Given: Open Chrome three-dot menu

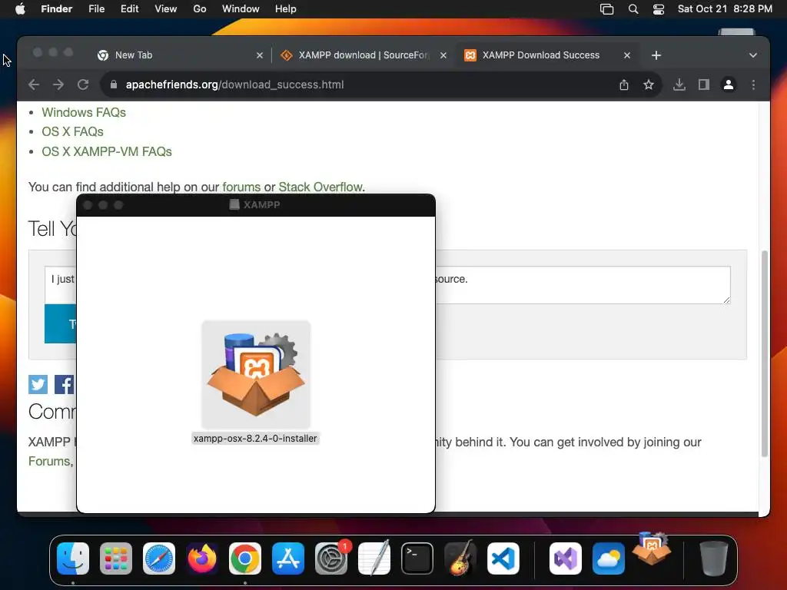Looking at the screenshot, I should point(753,85).
